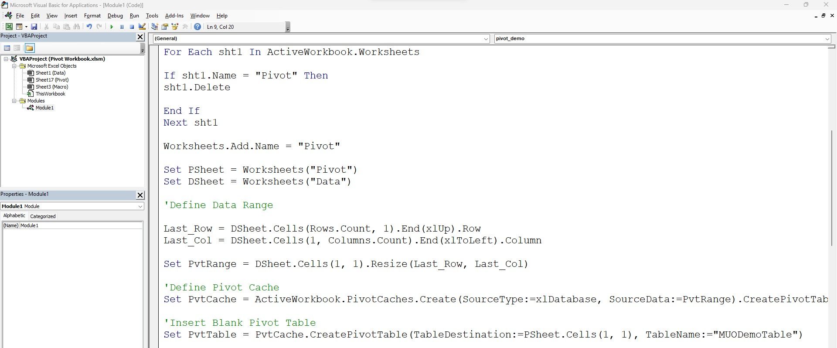This screenshot has height=348, width=837.
Task: Open the Window menu
Action: pos(200,16)
